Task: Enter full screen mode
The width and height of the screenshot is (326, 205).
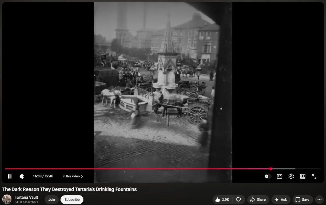Action: click(314, 176)
